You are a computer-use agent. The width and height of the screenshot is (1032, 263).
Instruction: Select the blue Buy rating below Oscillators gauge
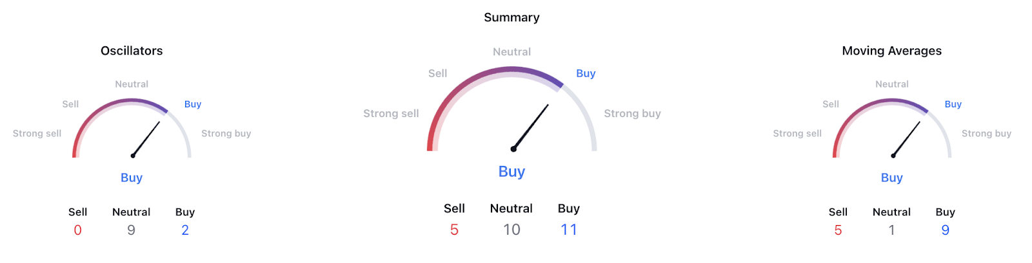[132, 178]
